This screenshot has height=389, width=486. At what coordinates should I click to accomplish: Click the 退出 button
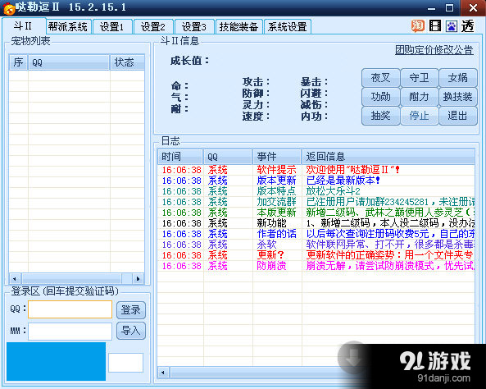[458, 116]
